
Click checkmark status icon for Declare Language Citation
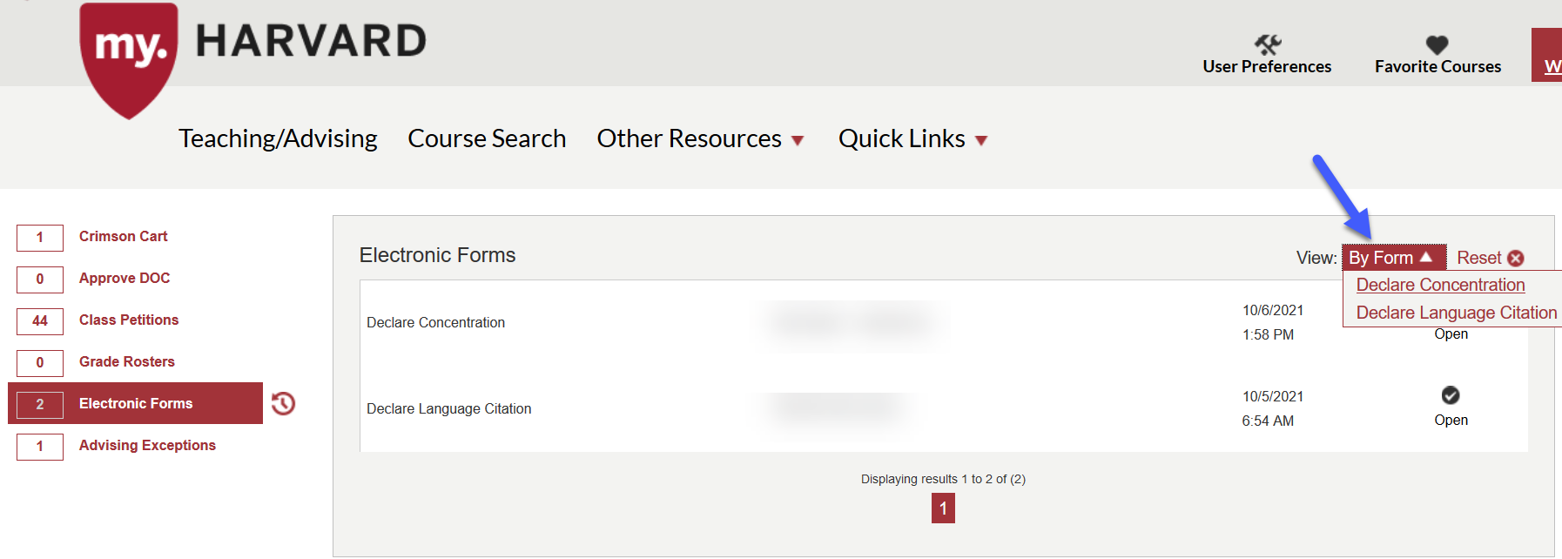pos(1451,395)
